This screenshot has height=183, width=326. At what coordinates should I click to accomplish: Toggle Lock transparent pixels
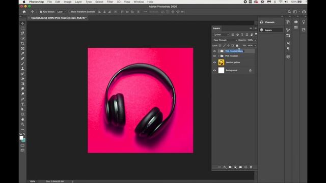coord(220,46)
